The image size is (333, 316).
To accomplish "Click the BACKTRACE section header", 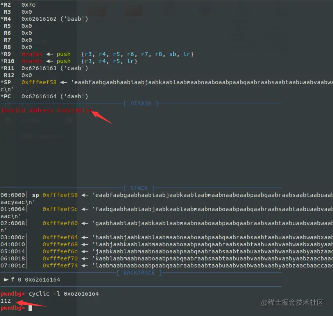I will click(x=139, y=273).
